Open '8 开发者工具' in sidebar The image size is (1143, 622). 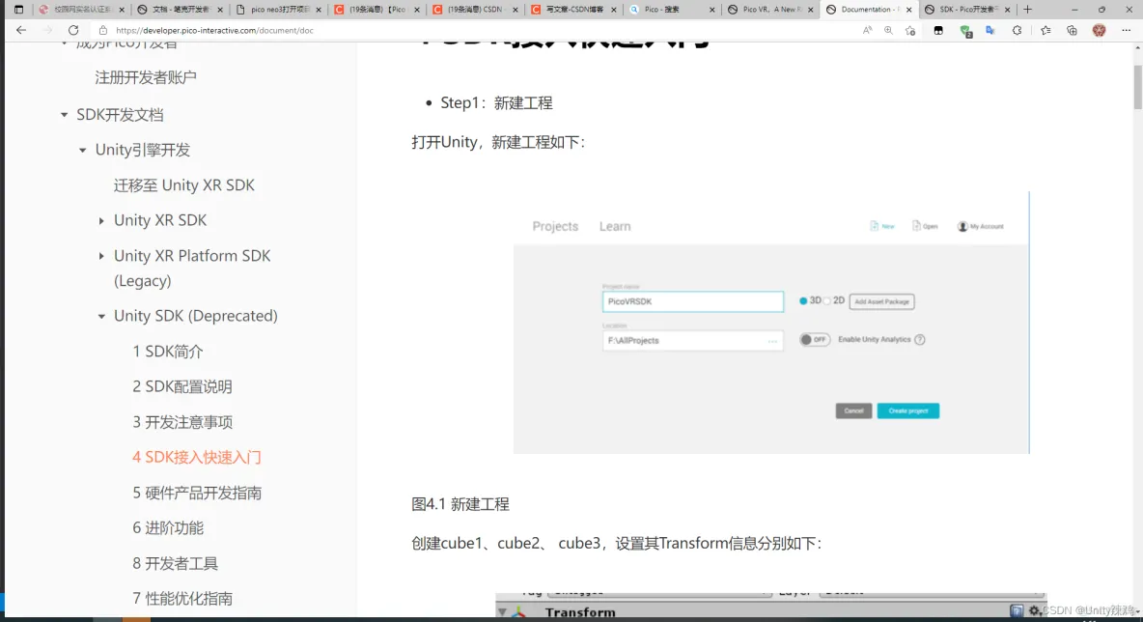(175, 564)
